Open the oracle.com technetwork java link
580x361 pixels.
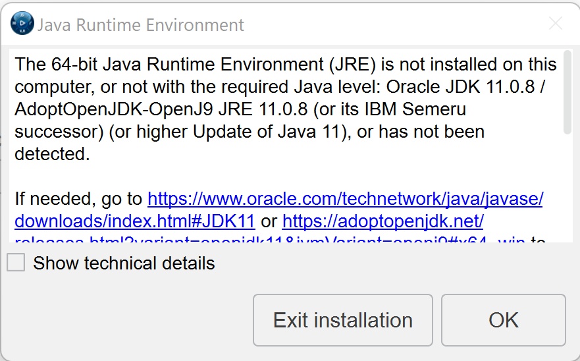click(345, 198)
